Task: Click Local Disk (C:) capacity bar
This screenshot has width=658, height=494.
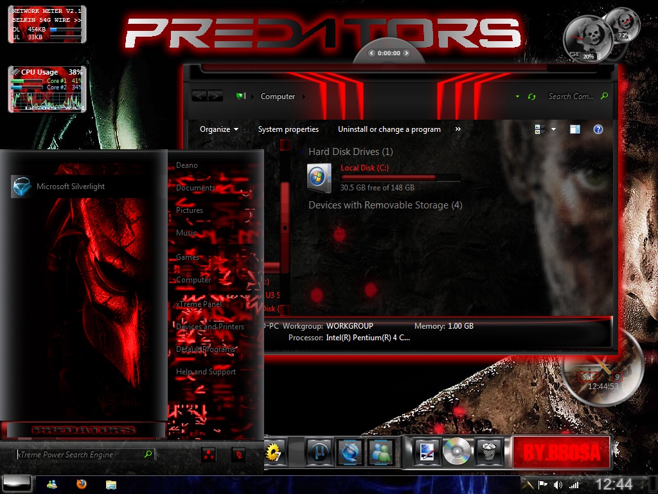Action: coord(401,178)
